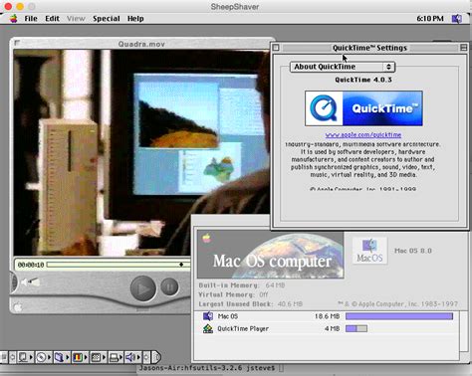Click the Mac OS application icon in list
The width and height of the screenshot is (472, 376).
click(208, 316)
